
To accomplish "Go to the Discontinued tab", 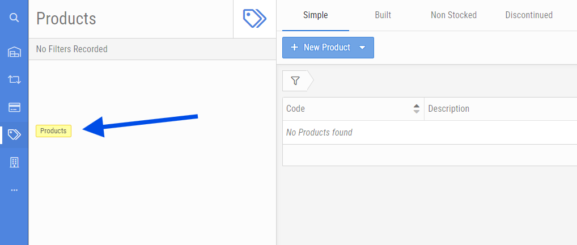I will 529,15.
